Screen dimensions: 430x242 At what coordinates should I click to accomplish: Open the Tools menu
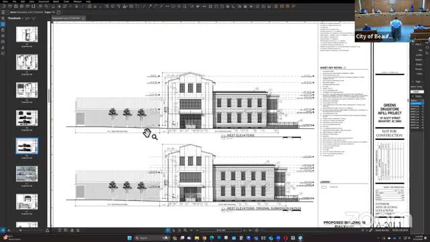click(x=66, y=1)
